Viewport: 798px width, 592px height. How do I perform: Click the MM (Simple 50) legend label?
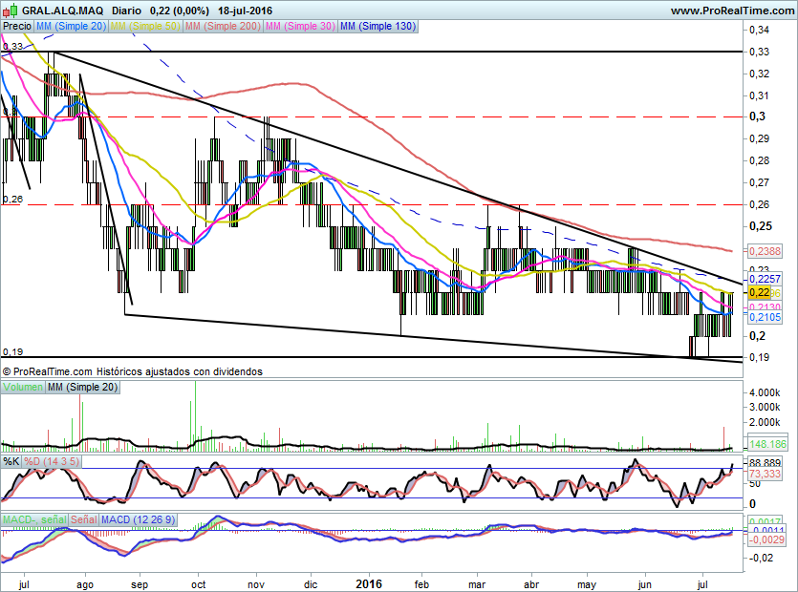145,27
